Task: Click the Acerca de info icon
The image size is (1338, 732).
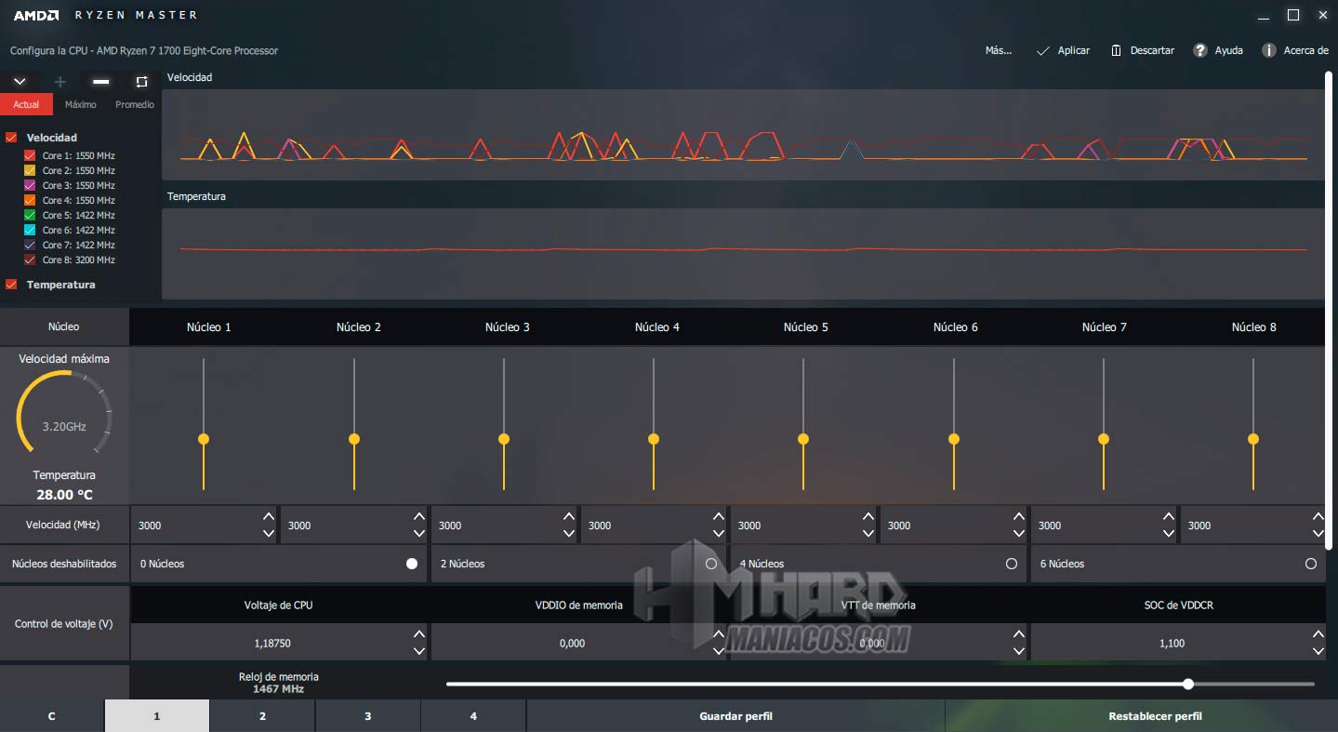Action: (1269, 50)
